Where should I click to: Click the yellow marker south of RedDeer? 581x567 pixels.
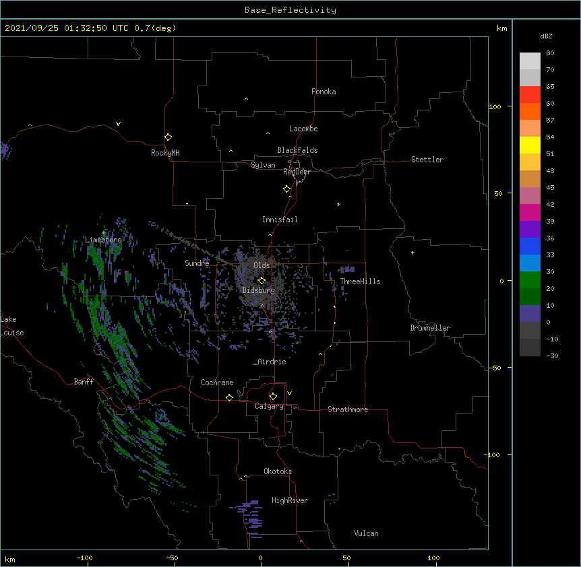[x=287, y=189]
